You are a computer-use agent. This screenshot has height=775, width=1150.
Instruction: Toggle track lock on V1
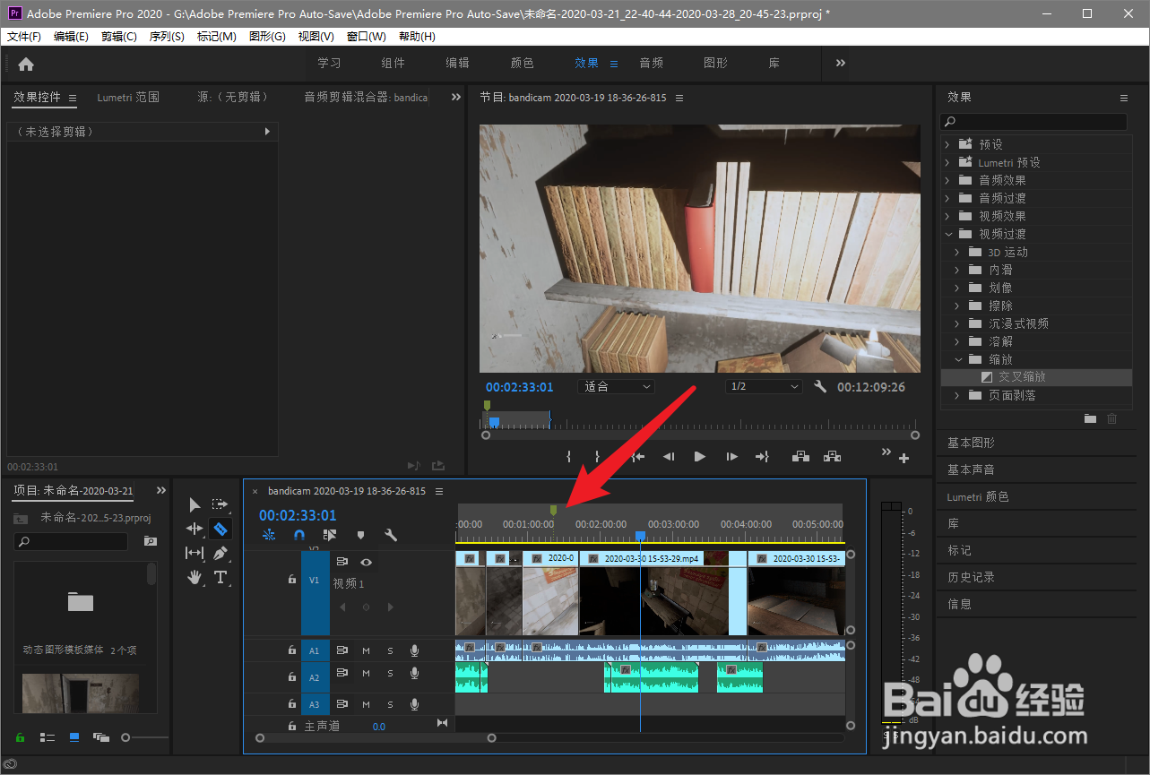click(292, 580)
